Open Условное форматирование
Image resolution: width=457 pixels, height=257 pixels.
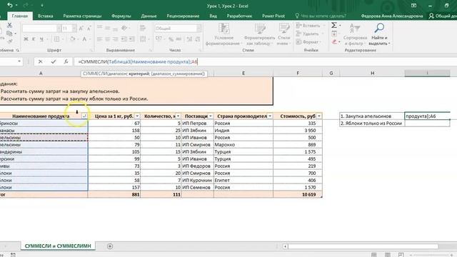[224, 34]
